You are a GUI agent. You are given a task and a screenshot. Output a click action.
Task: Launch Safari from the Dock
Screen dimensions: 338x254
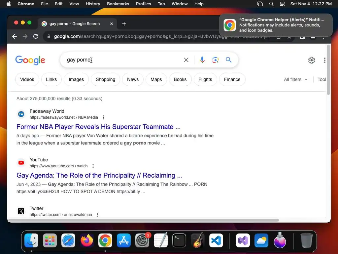click(x=68, y=240)
